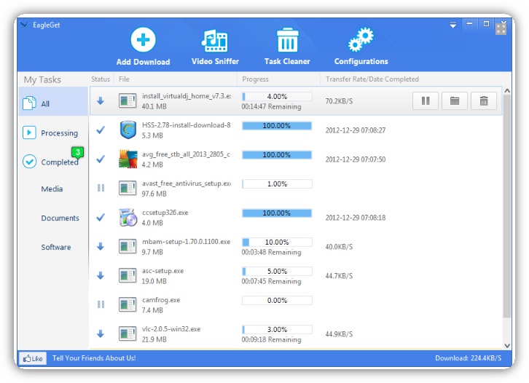This screenshot has height=383, width=529.
Task: Click the Status column header
Action: click(x=101, y=79)
